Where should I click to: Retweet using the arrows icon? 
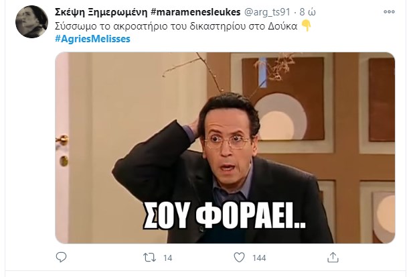[x=150, y=258]
